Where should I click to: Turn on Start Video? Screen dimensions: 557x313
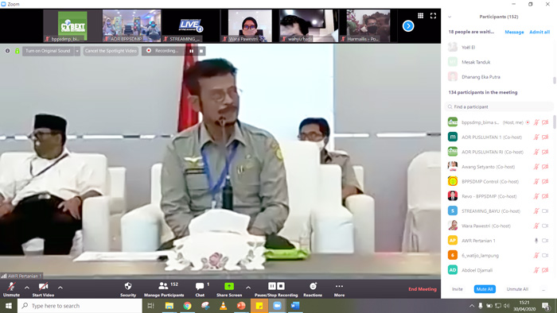[x=43, y=289]
